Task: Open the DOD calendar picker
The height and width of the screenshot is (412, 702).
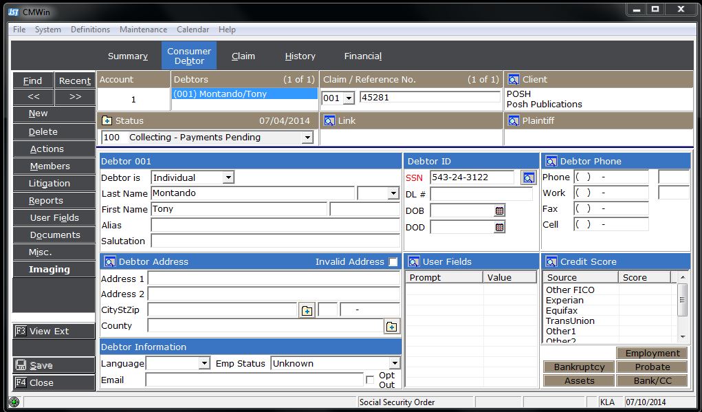Action: point(500,227)
